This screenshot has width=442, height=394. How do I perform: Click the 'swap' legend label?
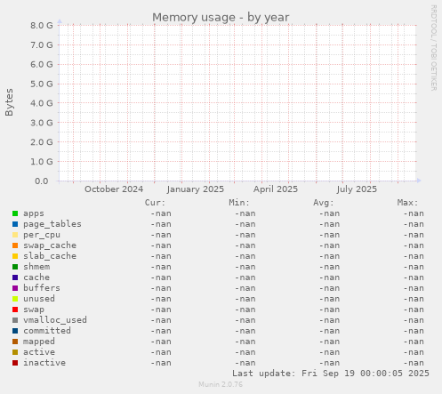34,310
